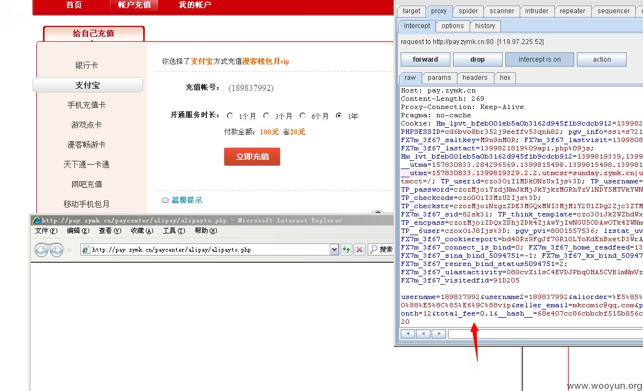Click the Burp previous match arrow button

pos(423,334)
